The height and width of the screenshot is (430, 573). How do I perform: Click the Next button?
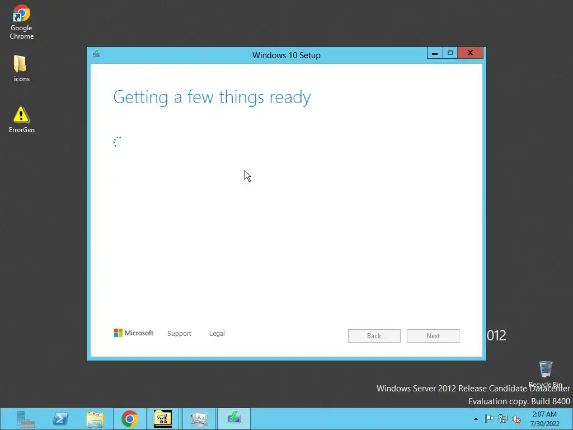click(433, 336)
